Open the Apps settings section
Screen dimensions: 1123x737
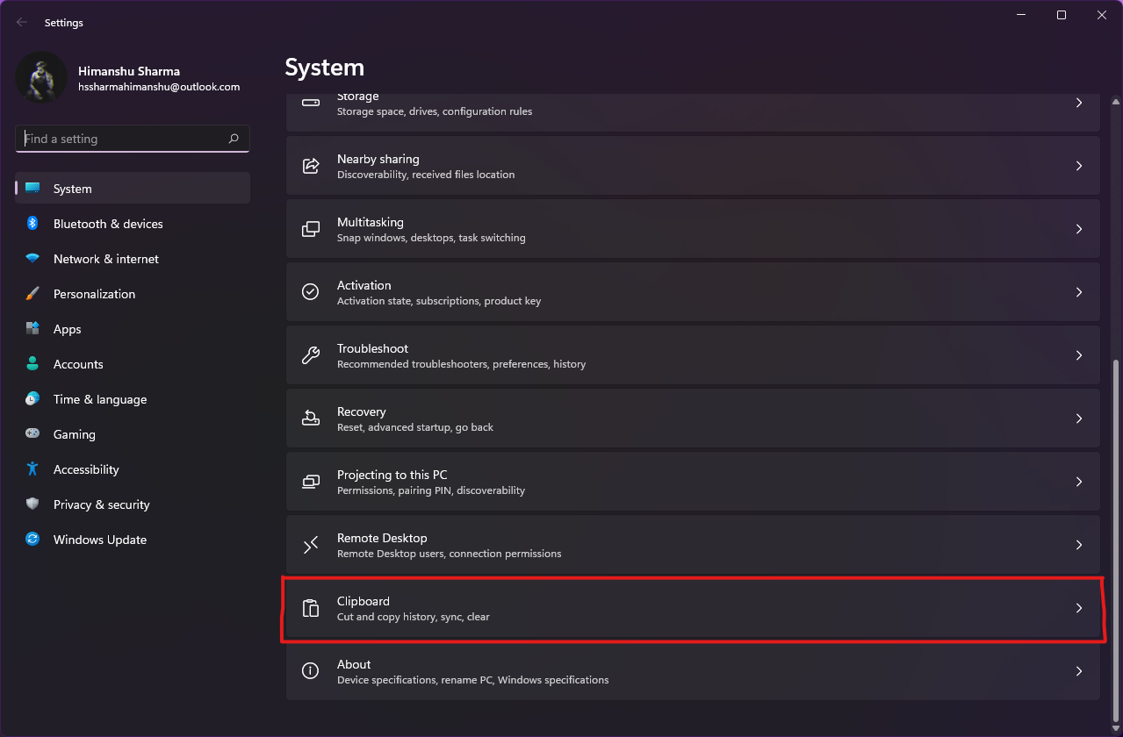tap(133, 329)
